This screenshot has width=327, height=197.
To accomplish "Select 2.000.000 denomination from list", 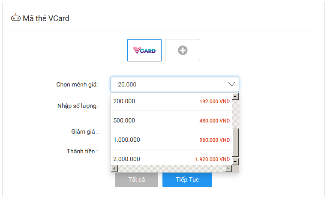I will pyautogui.click(x=171, y=158).
